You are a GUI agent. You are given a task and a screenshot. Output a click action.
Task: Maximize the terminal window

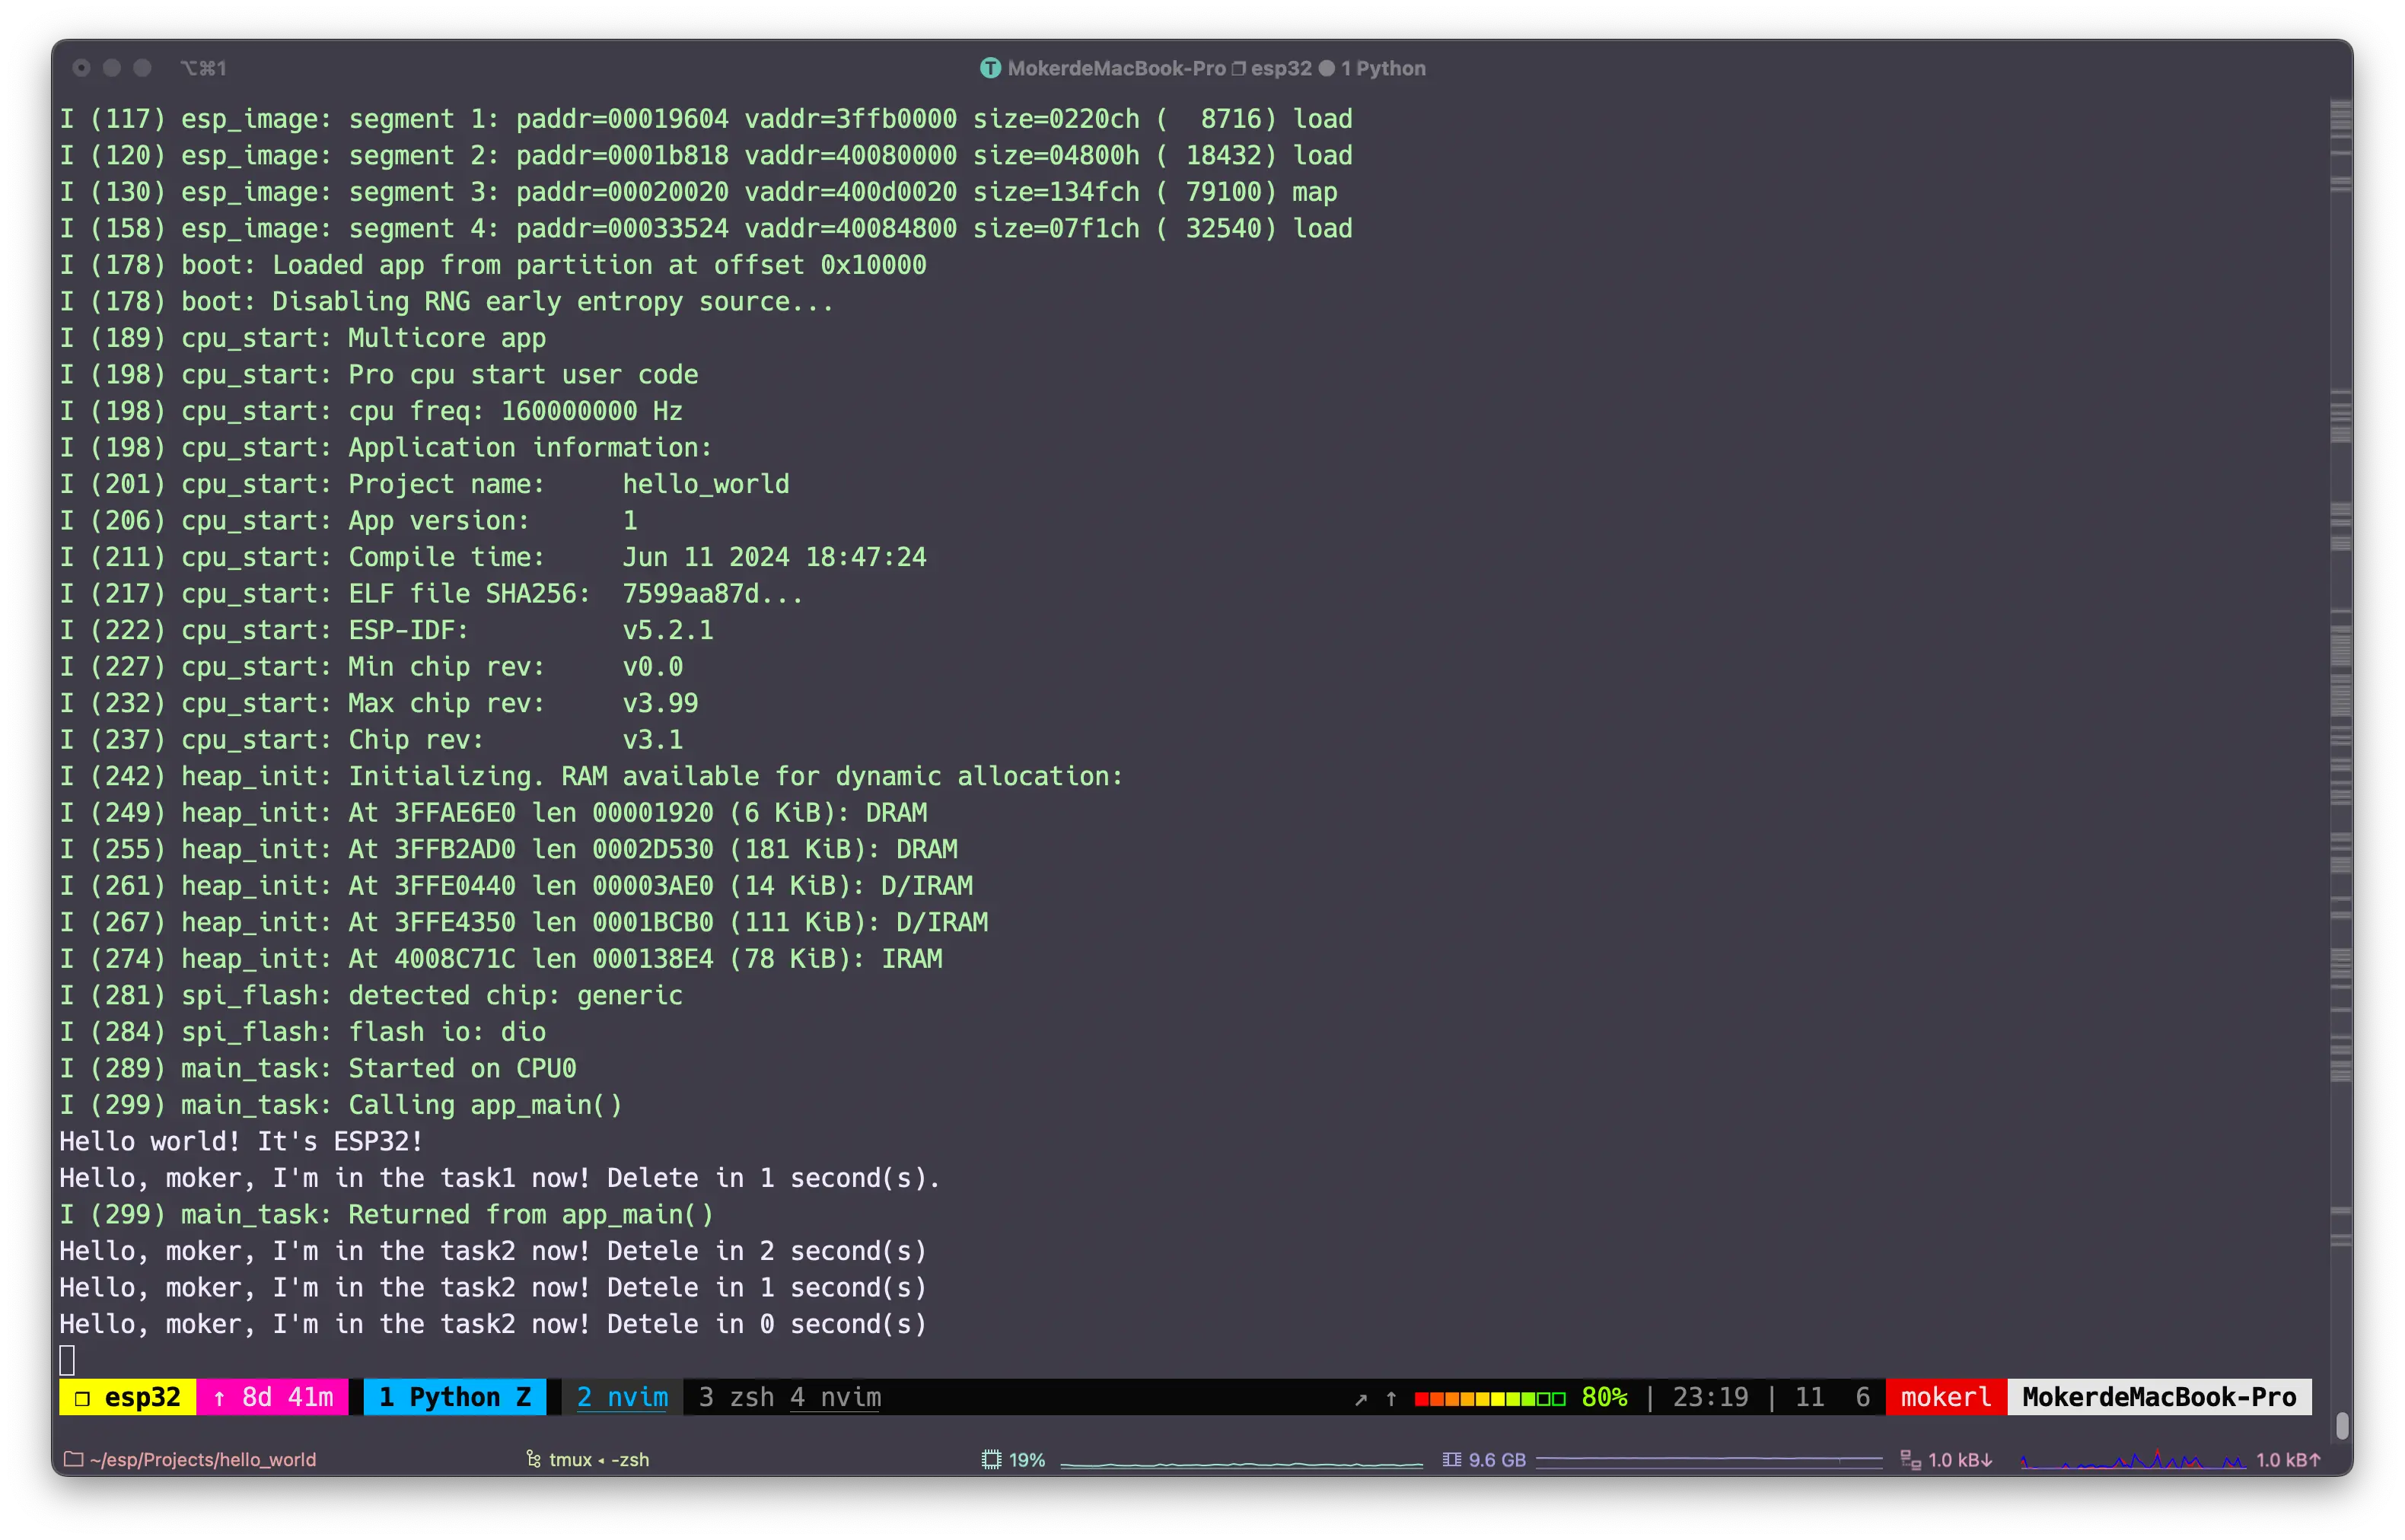[142, 68]
